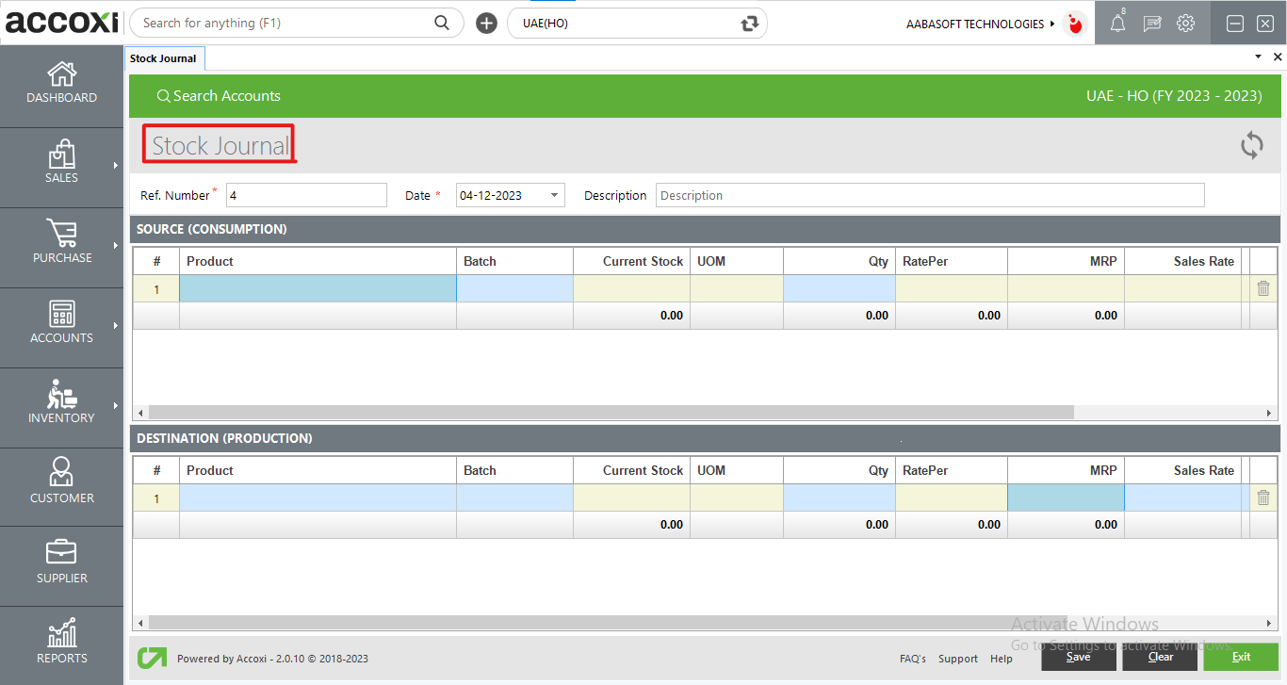
Task: Click the plus quick-add icon
Action: click(x=486, y=24)
